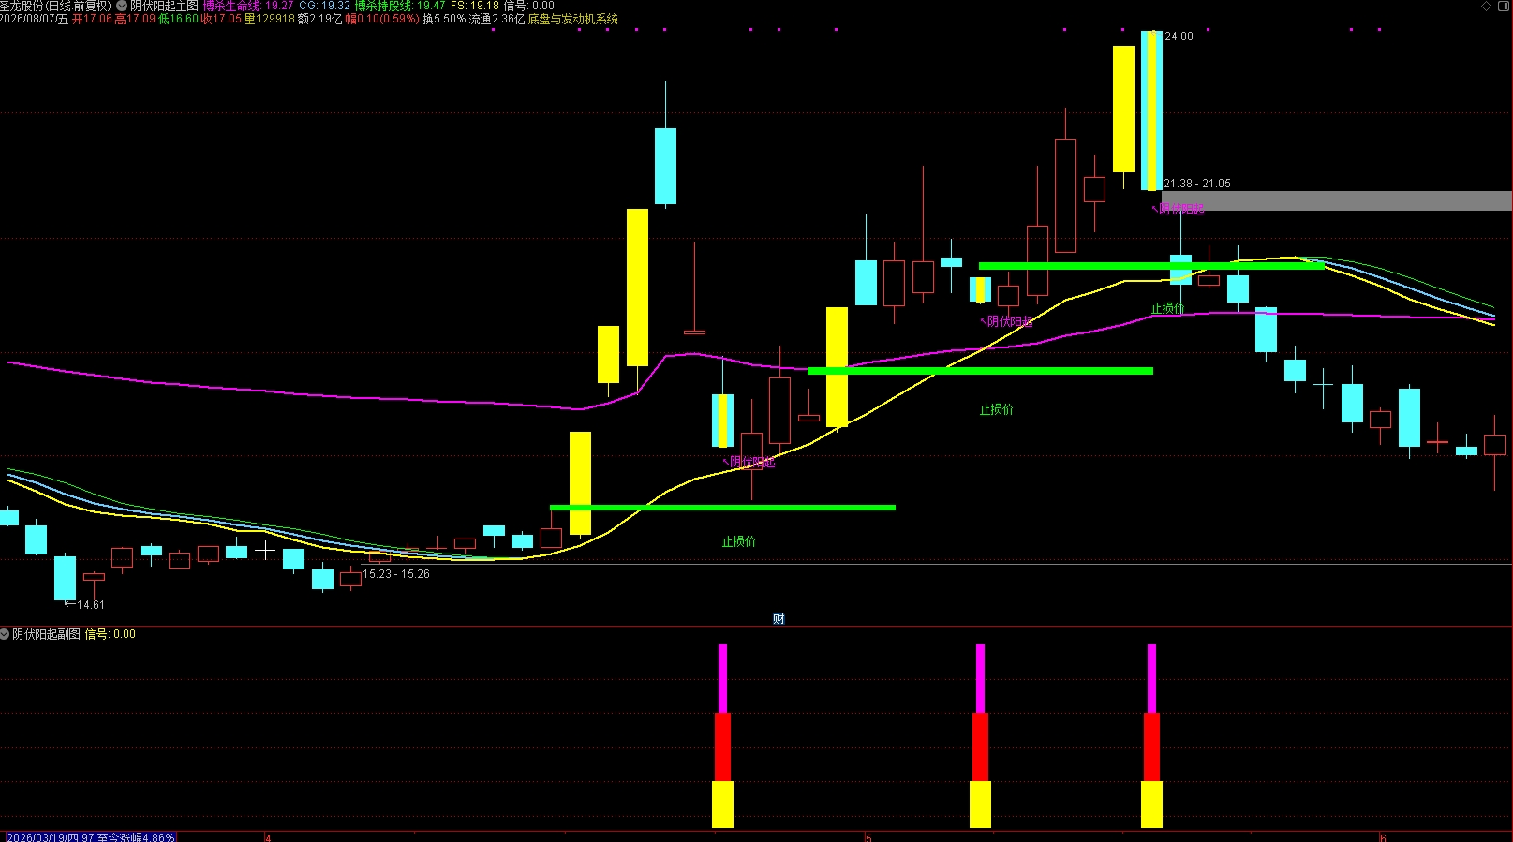The width and height of the screenshot is (1513, 842).
Task: Click the 24.00 high price label
Action: 1179,37
